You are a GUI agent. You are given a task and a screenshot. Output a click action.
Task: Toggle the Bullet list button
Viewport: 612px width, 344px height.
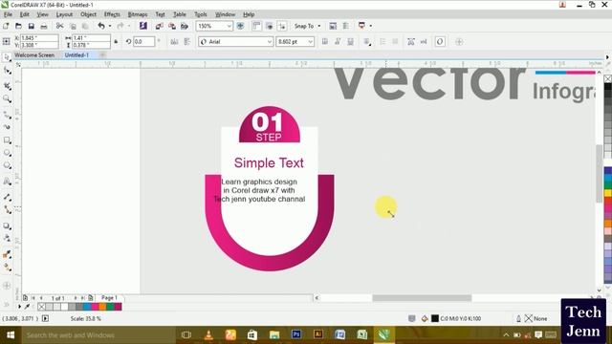pos(382,42)
